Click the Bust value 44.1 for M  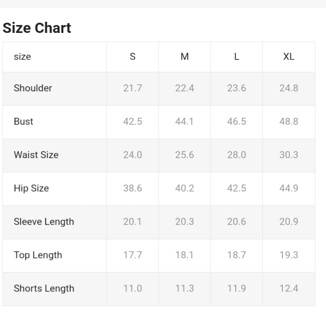point(185,122)
